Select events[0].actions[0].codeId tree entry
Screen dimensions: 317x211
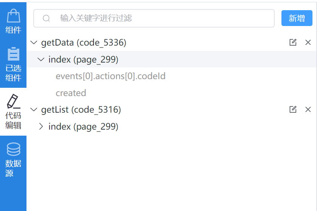point(110,76)
